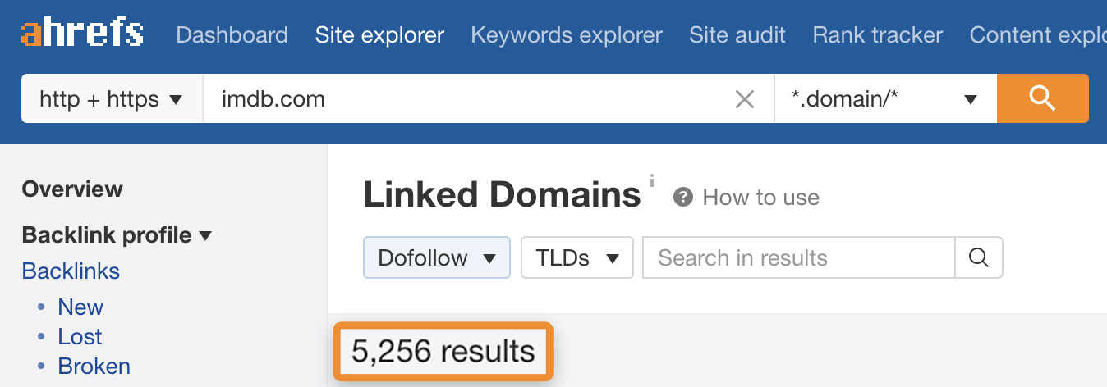This screenshot has width=1107, height=387.
Task: Click the Search in results input field
Action: [798, 258]
